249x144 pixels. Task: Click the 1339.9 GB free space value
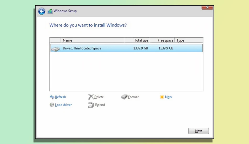pyautogui.click(x=166, y=48)
